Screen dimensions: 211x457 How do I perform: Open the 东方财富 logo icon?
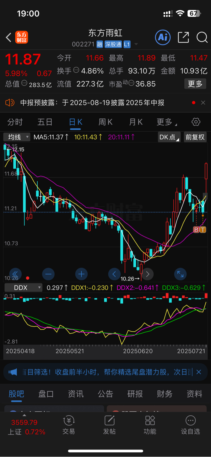21,37
